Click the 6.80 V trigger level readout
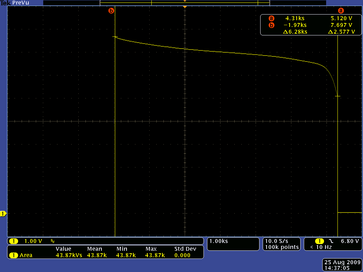The width and height of the screenshot is (363, 272). [350, 241]
